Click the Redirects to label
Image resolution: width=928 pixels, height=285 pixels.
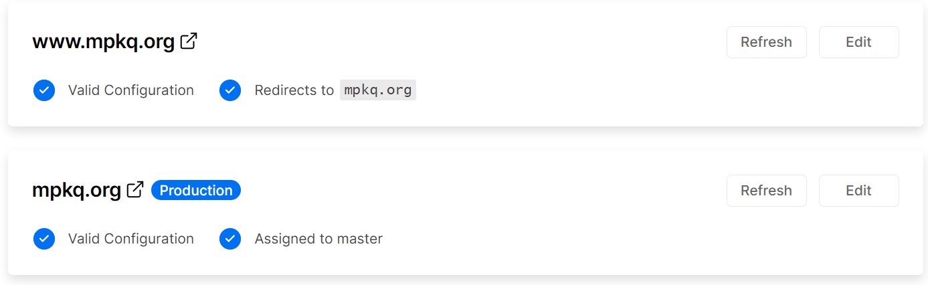tap(294, 90)
